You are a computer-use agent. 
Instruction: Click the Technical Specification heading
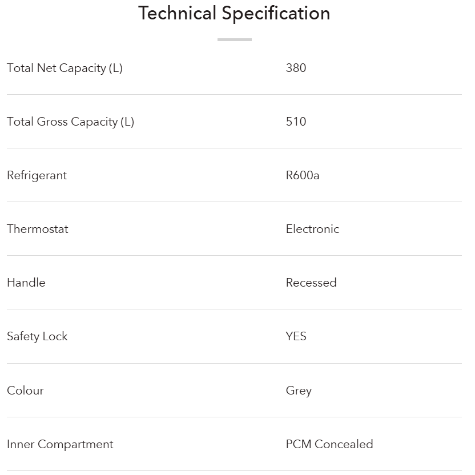pyautogui.click(x=234, y=13)
